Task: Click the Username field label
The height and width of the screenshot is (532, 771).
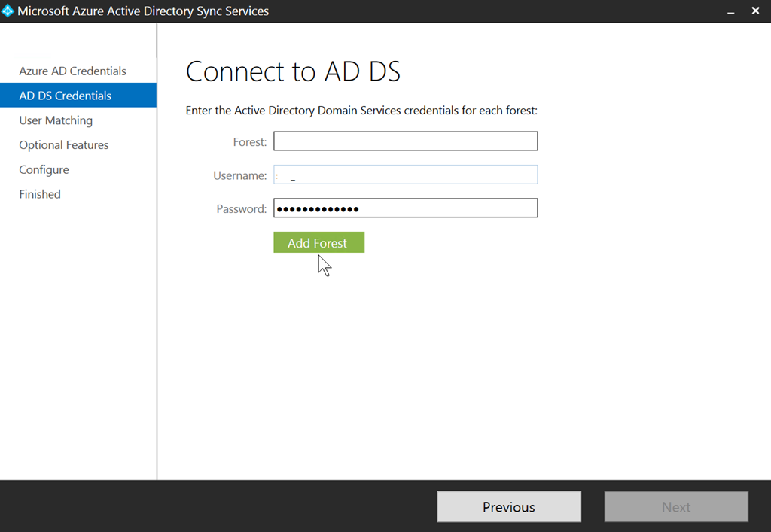Action: pos(239,175)
